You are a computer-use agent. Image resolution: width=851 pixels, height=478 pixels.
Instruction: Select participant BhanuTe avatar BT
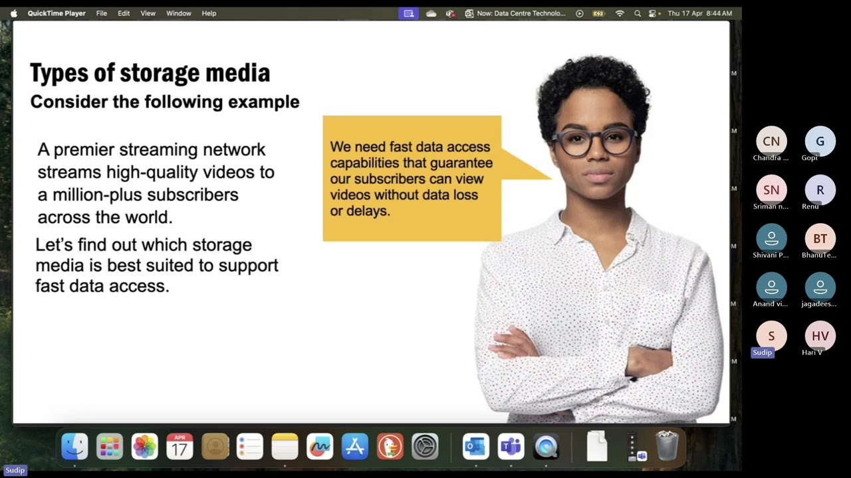click(x=820, y=238)
